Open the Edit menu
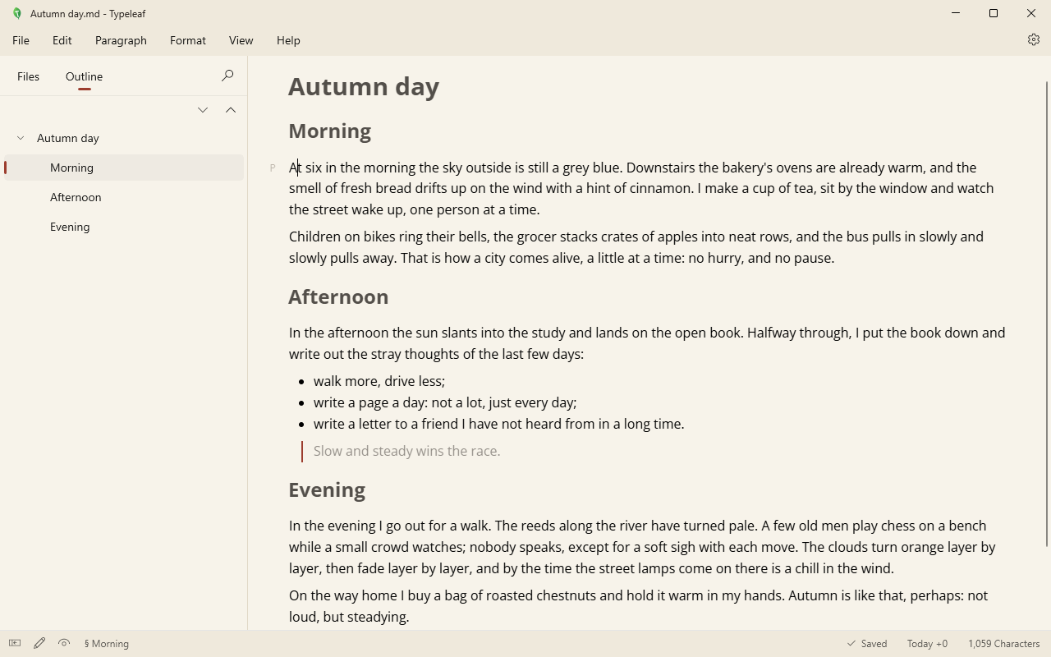This screenshot has width=1051, height=657. pos(62,40)
